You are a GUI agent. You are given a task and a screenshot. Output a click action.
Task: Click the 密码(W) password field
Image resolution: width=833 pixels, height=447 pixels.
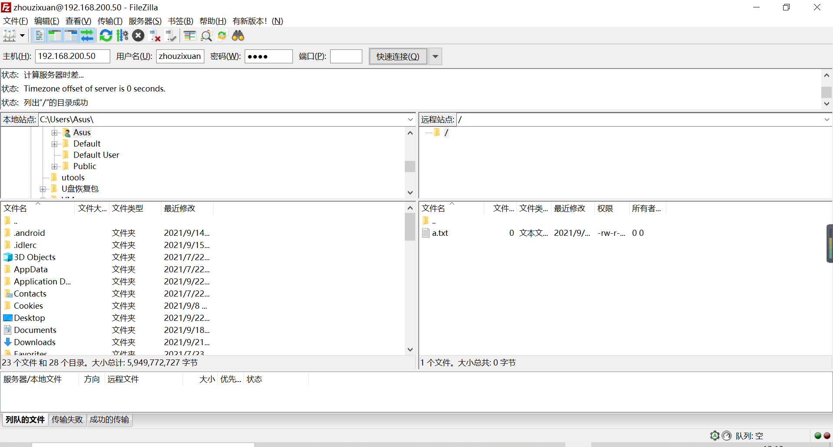(269, 56)
